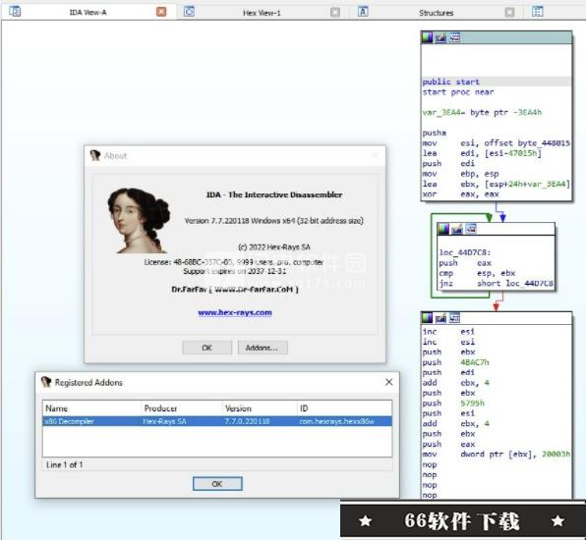Click OK in the Registered Addons dialog
Viewport: 586px width, 540px height.
[x=217, y=484]
